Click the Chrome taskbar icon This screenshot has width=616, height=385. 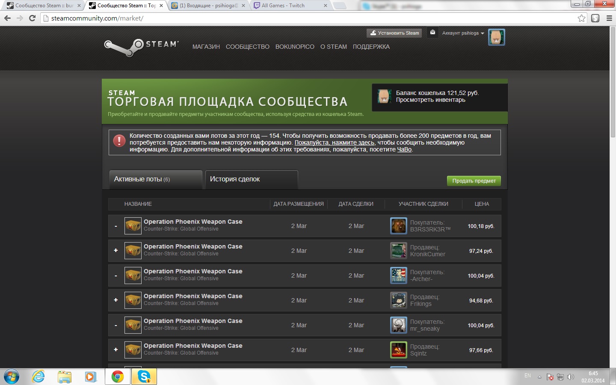[x=118, y=377]
